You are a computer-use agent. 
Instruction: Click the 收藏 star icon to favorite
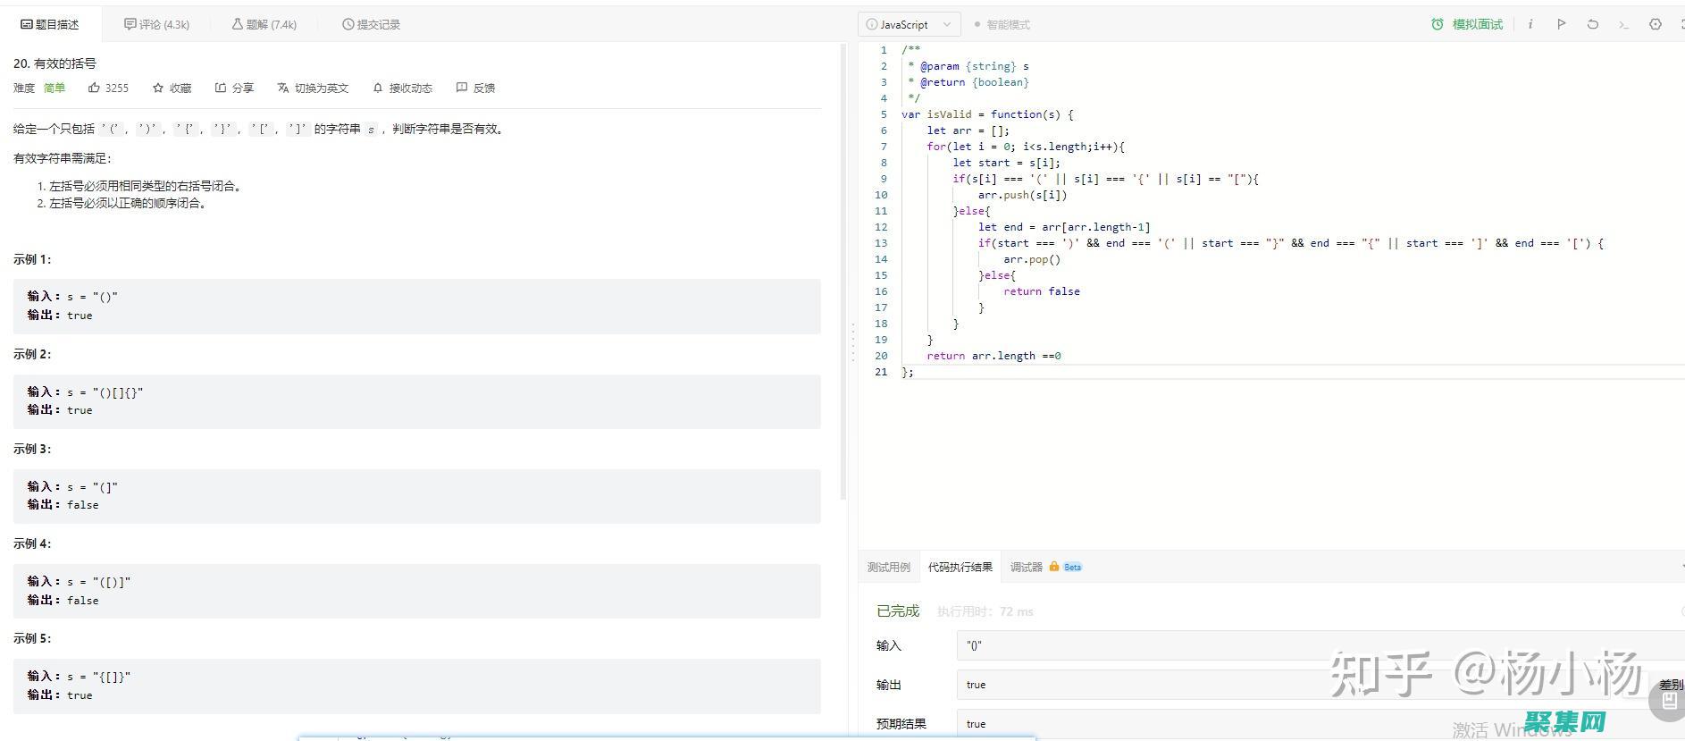coord(158,88)
